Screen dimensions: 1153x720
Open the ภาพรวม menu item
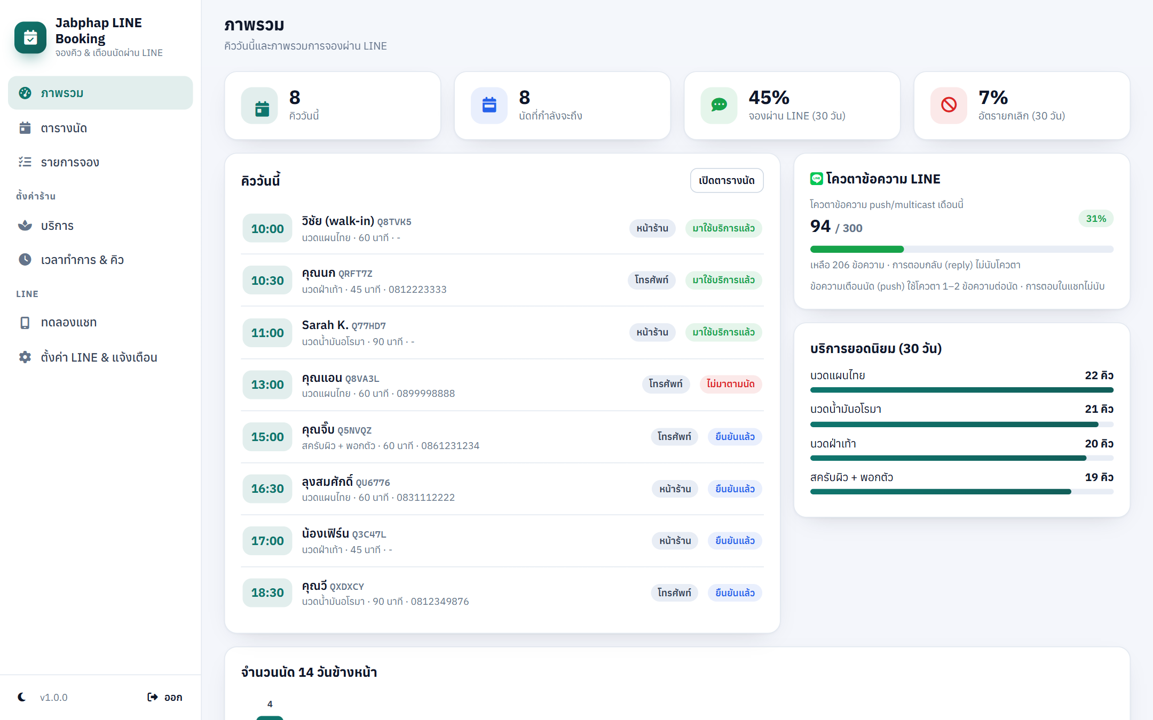[100, 93]
